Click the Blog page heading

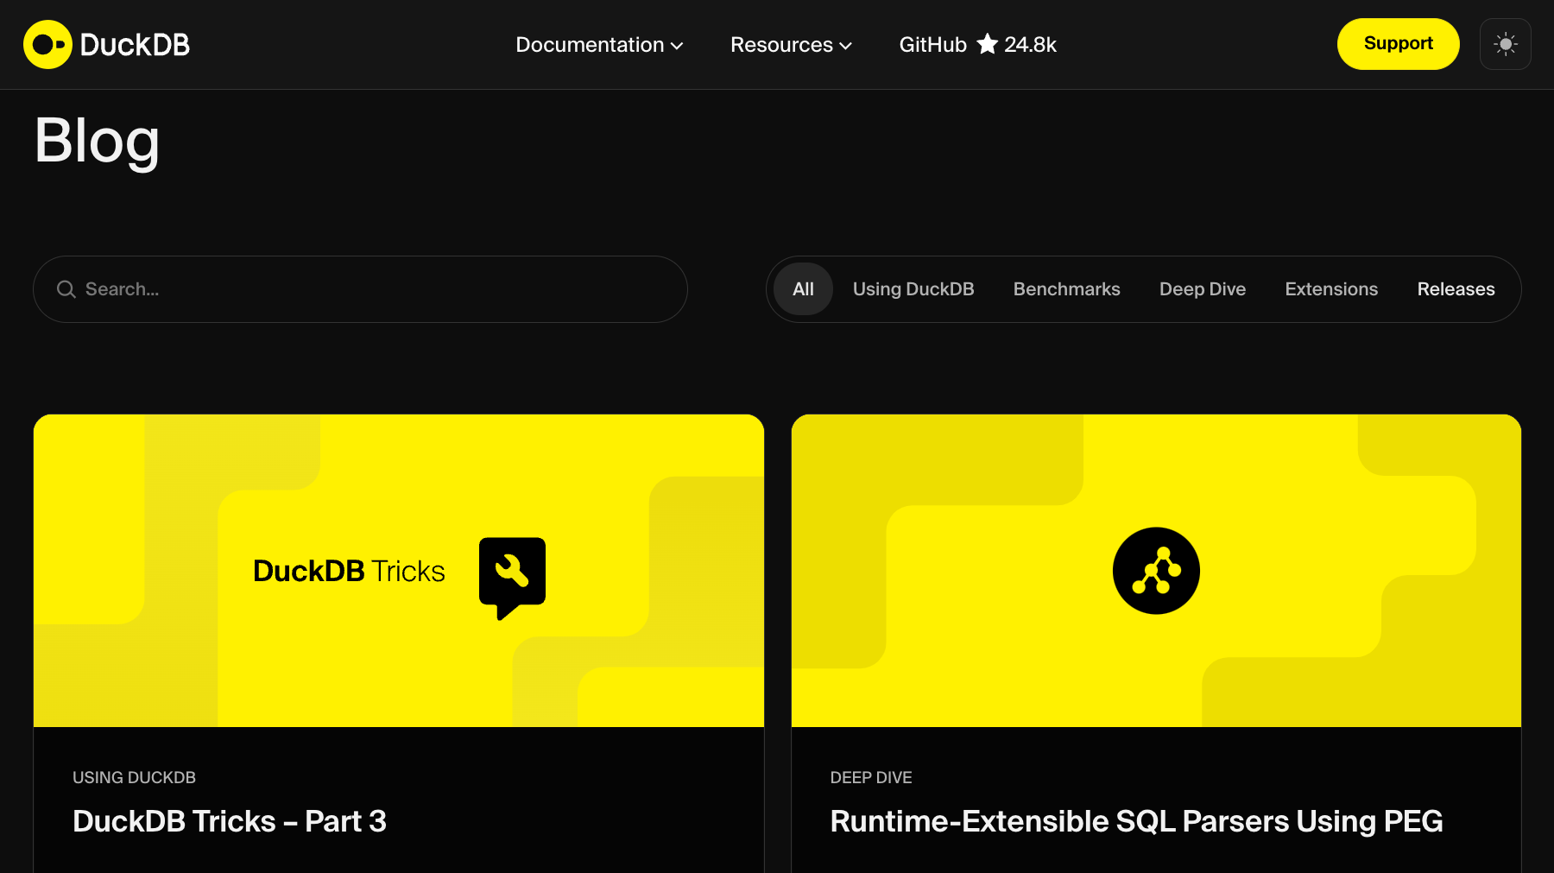tap(97, 142)
